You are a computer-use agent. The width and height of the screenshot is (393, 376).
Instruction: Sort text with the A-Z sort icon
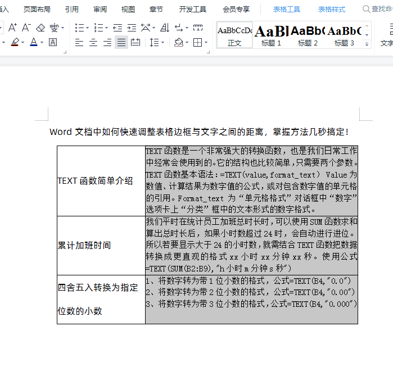point(165,28)
